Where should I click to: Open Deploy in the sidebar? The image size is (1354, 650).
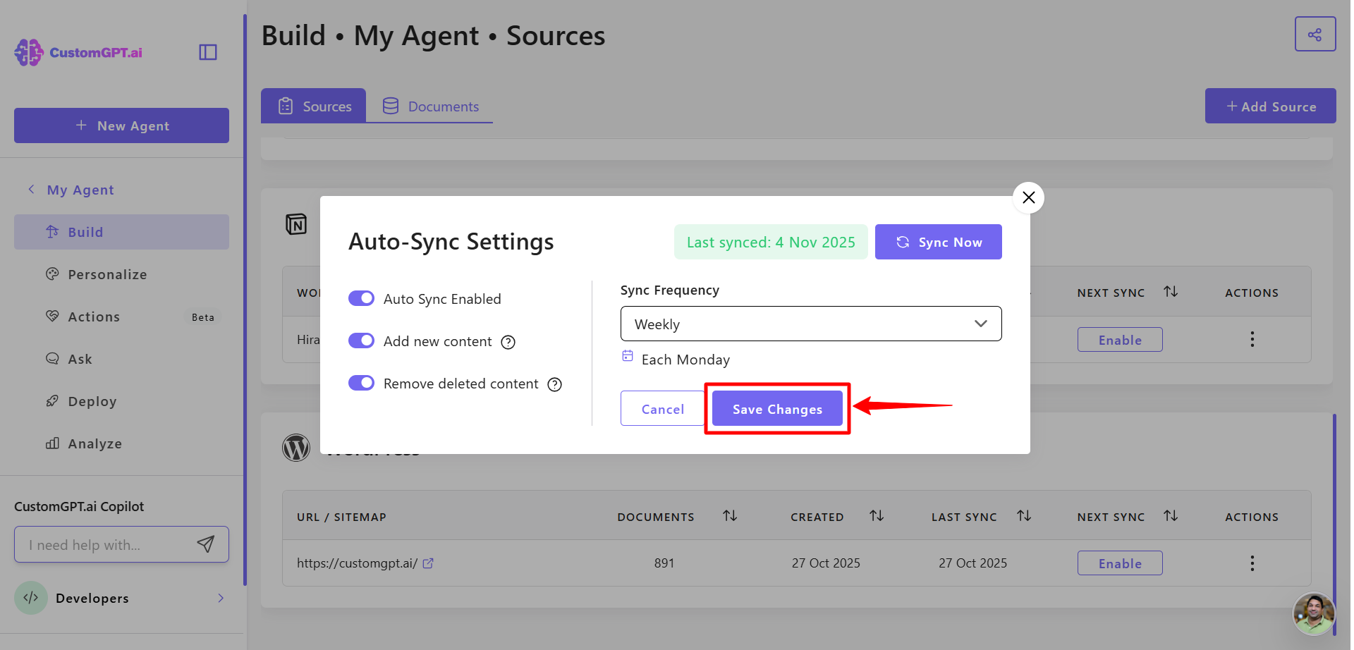tap(121, 401)
